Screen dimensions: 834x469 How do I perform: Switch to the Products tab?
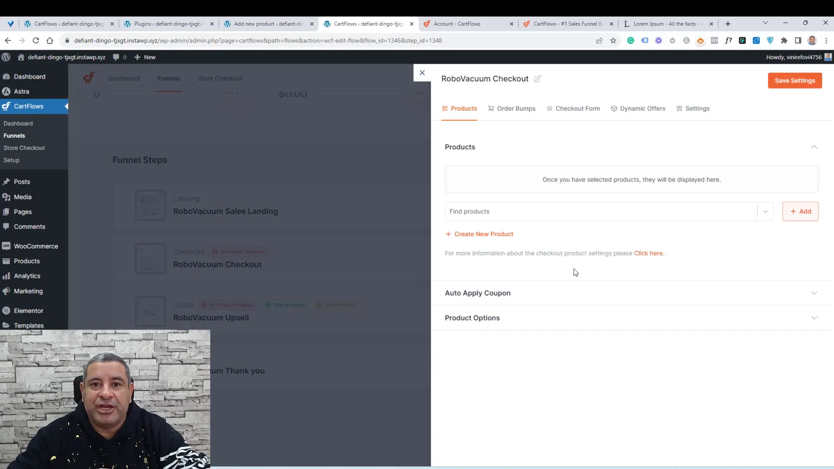(459, 109)
